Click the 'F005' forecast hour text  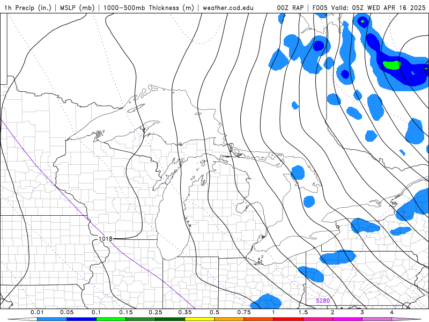[x=320, y=8]
